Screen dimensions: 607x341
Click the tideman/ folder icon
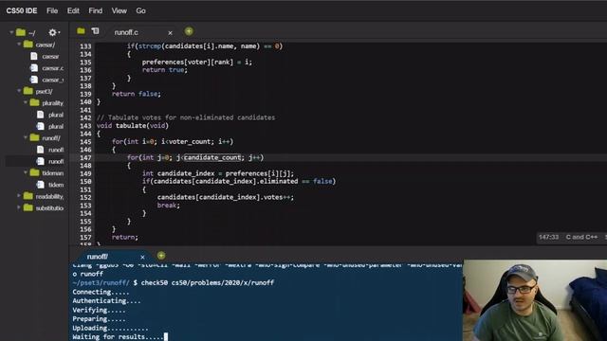pyautogui.click(x=35, y=172)
